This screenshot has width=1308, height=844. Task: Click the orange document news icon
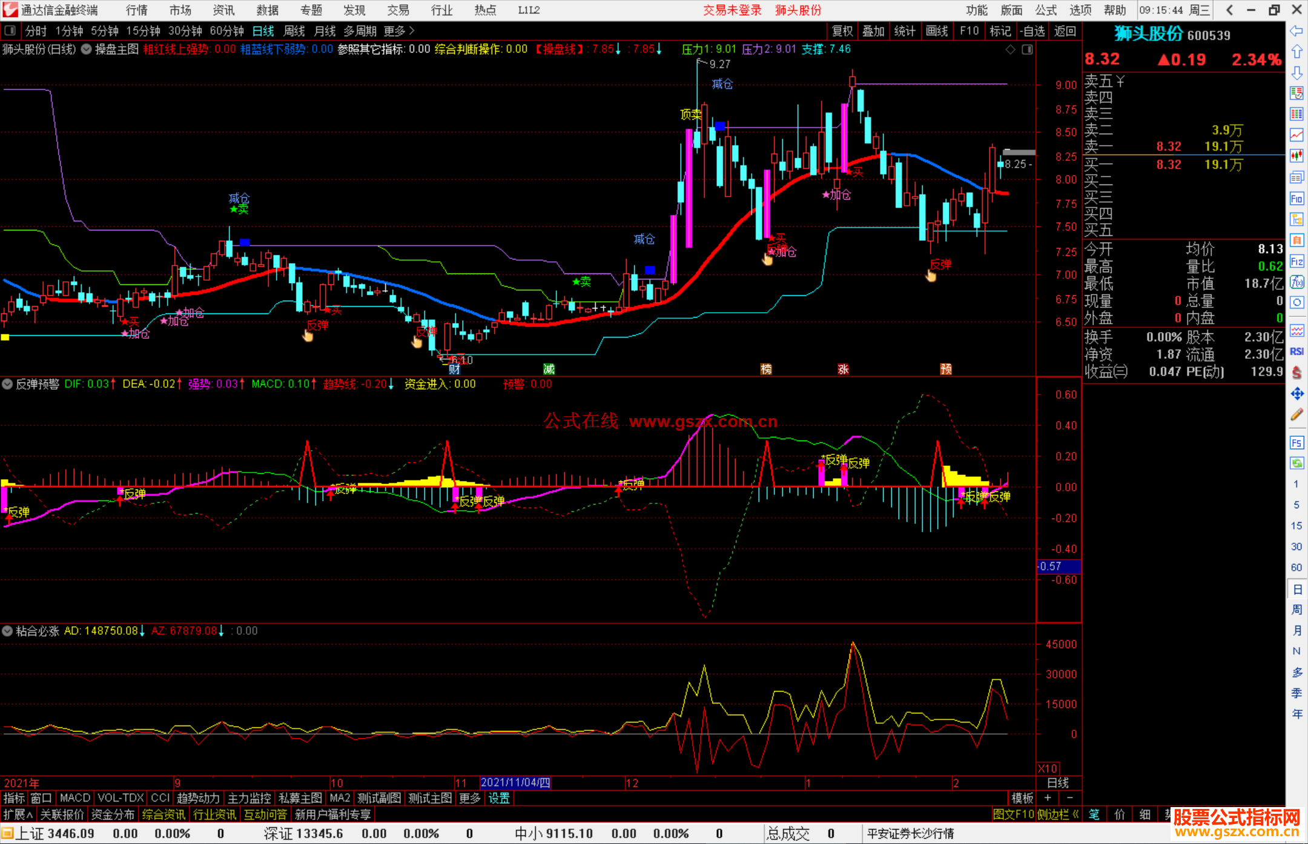pos(1296,240)
